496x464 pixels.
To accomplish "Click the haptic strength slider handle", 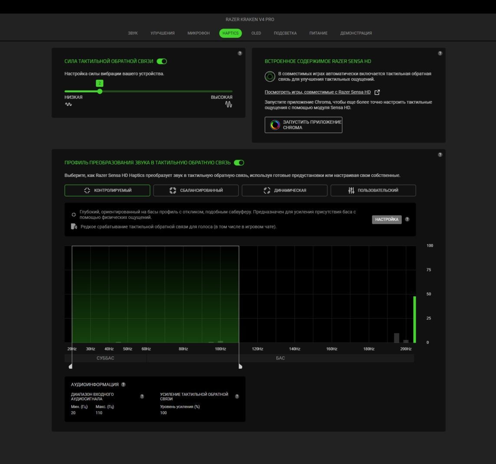I will tap(100, 91).
